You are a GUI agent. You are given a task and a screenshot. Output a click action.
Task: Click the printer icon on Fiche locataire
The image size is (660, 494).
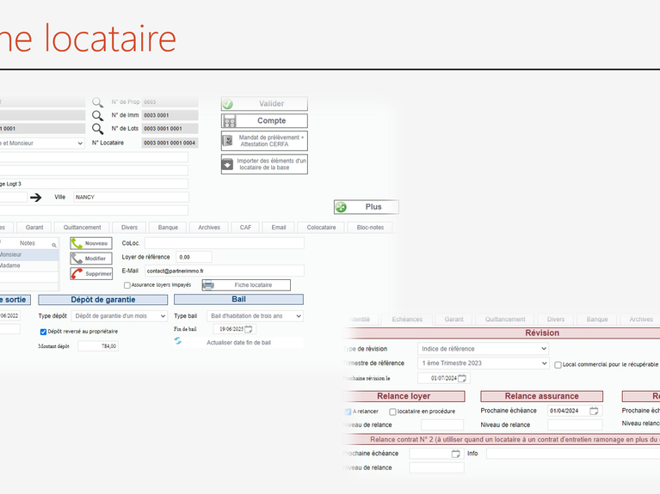tap(208, 285)
